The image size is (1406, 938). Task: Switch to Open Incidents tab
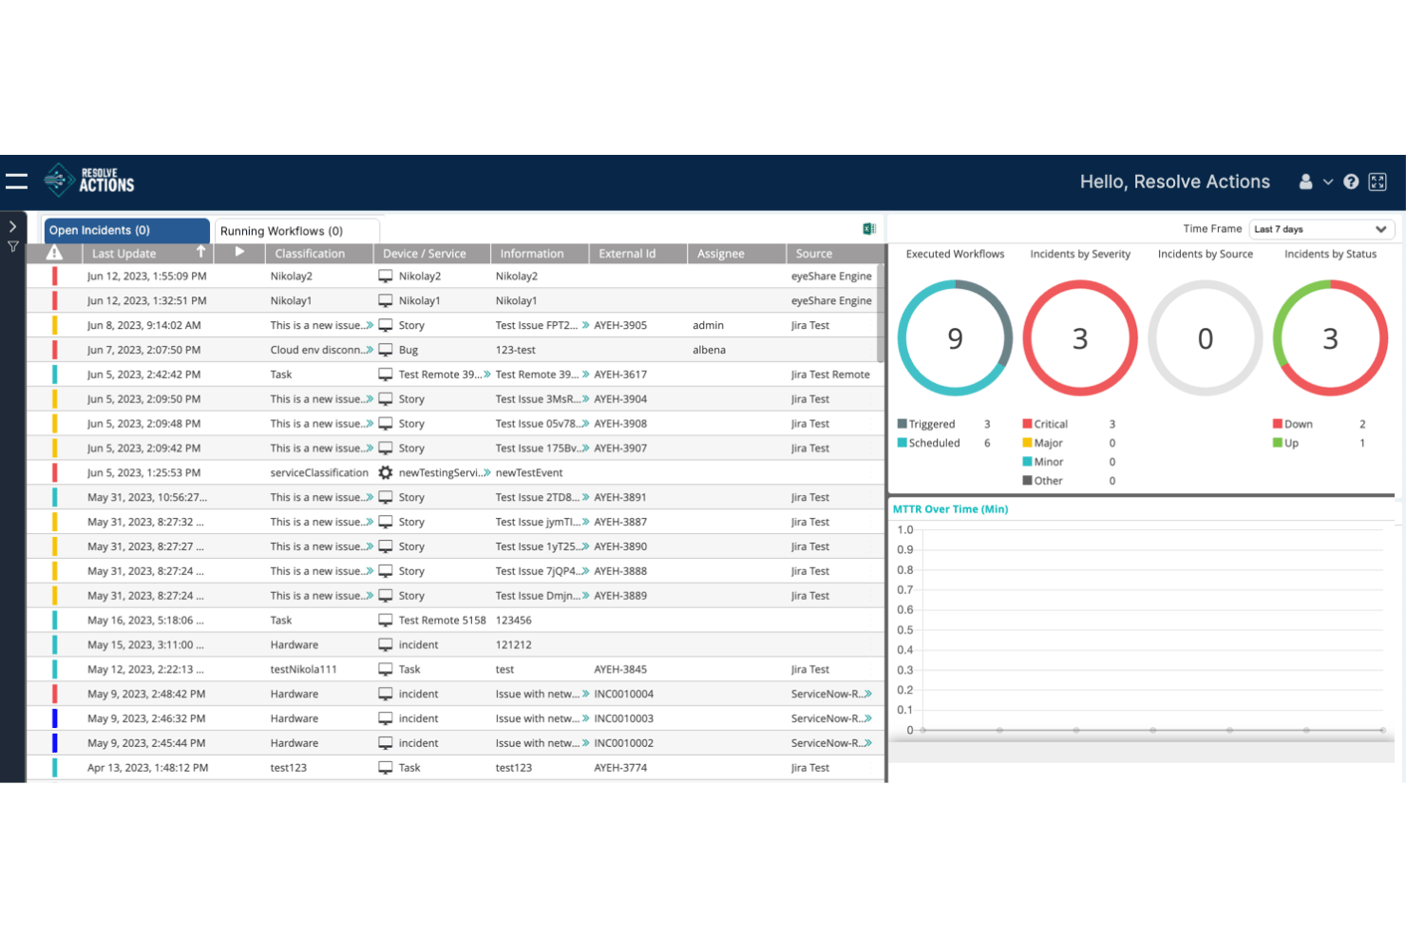[126, 230]
